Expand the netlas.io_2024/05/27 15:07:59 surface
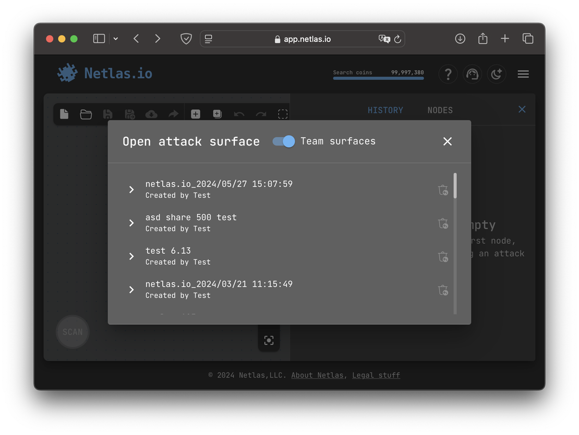 (x=131, y=190)
